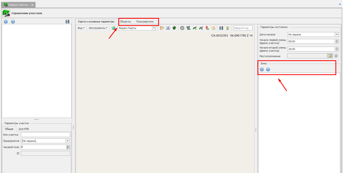Add a new zone with the Зоны plus icon
This screenshot has width=343, height=173.
click(262, 69)
